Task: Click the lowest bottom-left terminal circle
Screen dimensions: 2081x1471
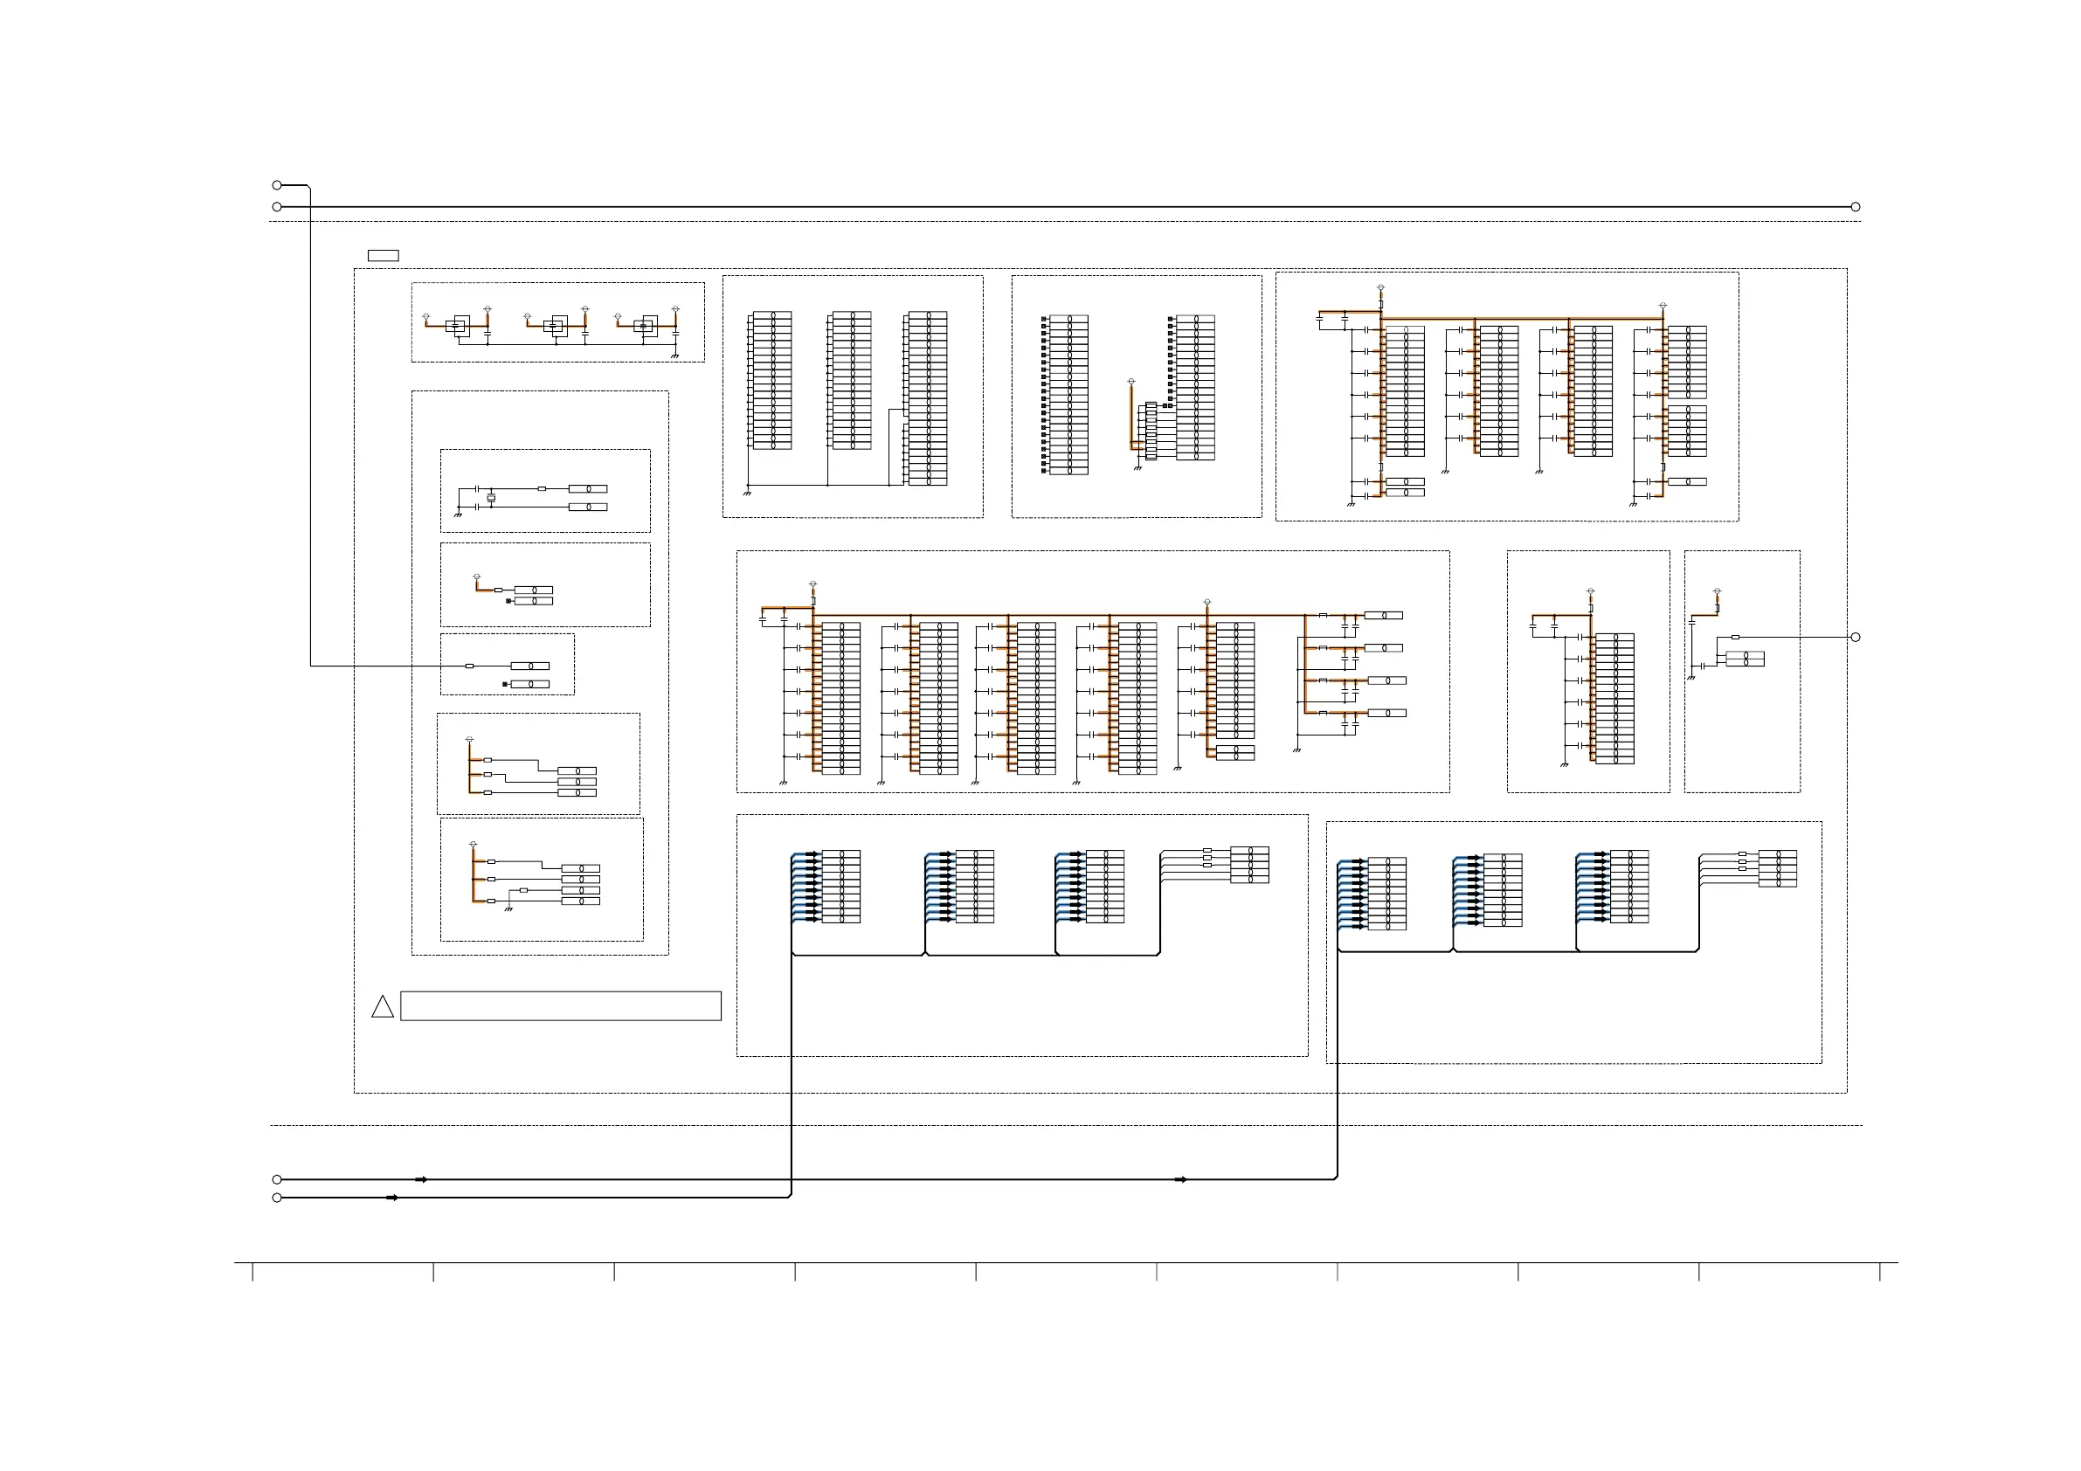Action: pyautogui.click(x=277, y=1198)
